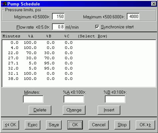Select the schedule row at 4.0 minutes
158x133 pixels.
click(x=79, y=48)
